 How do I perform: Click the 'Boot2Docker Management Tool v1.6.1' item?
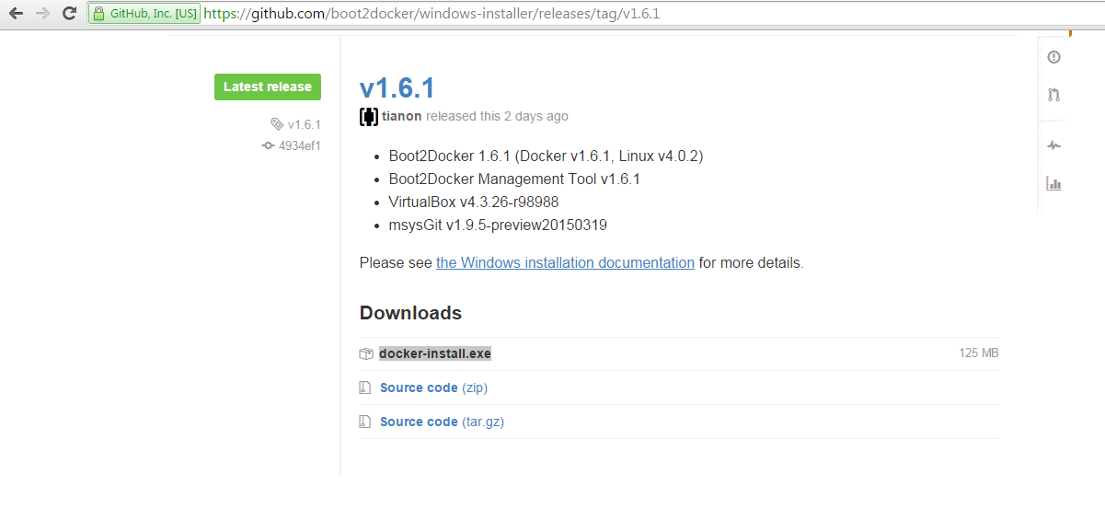coord(514,179)
